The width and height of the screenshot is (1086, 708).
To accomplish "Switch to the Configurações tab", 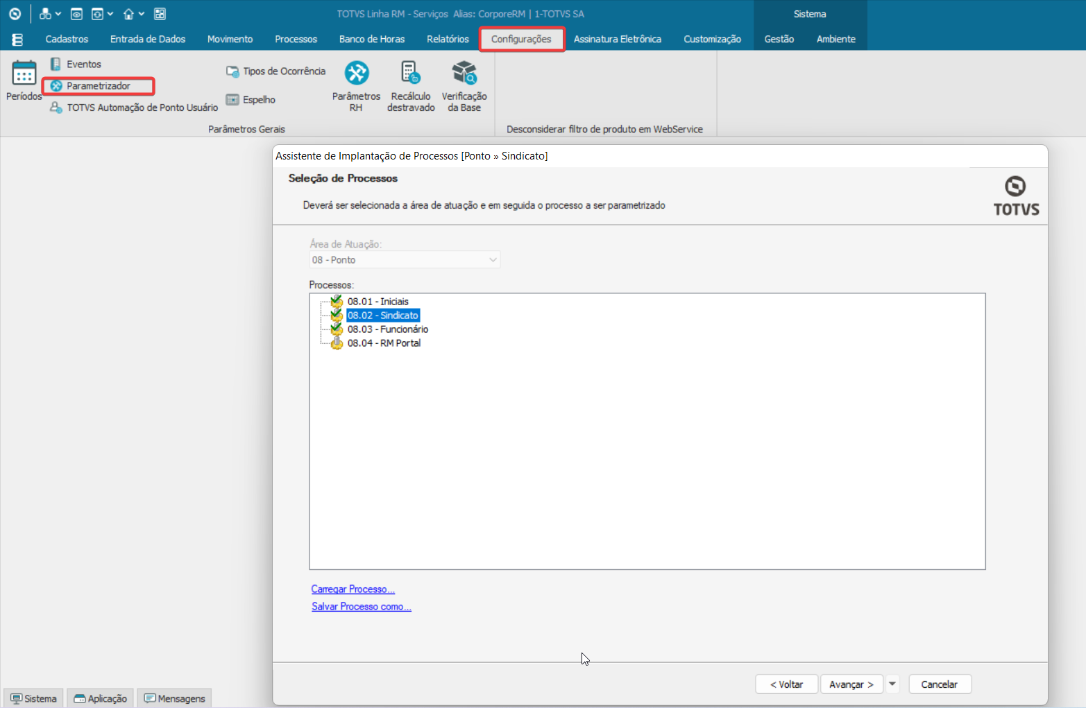I will tap(521, 40).
